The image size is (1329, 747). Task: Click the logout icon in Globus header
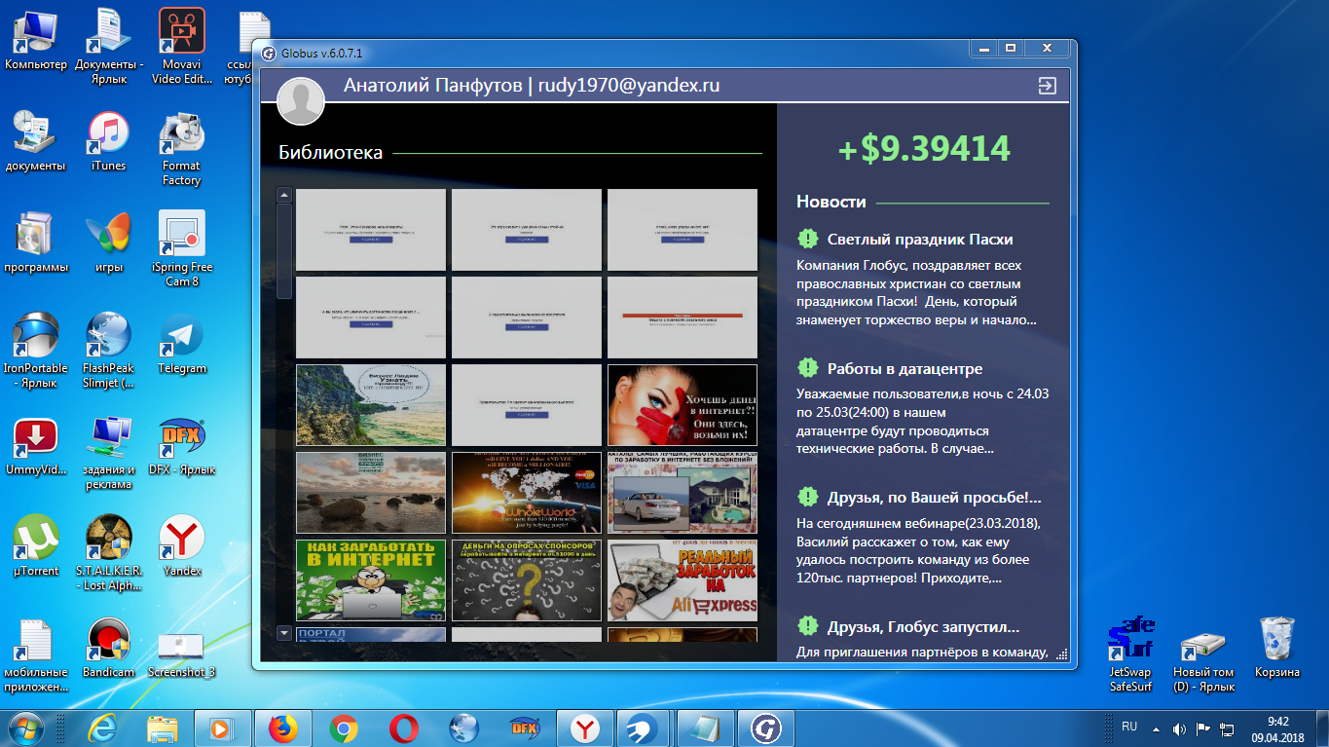click(x=1047, y=87)
